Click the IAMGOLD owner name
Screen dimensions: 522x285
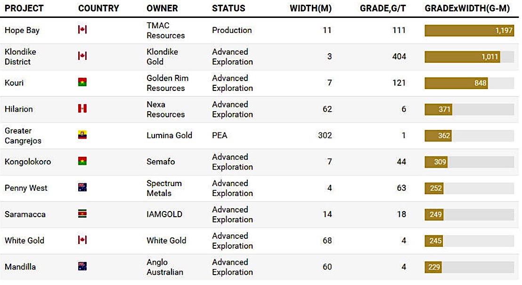pyautogui.click(x=164, y=214)
